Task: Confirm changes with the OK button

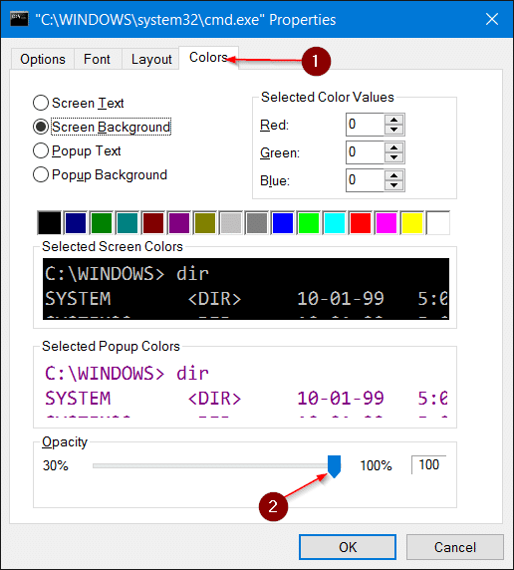Action: [348, 547]
